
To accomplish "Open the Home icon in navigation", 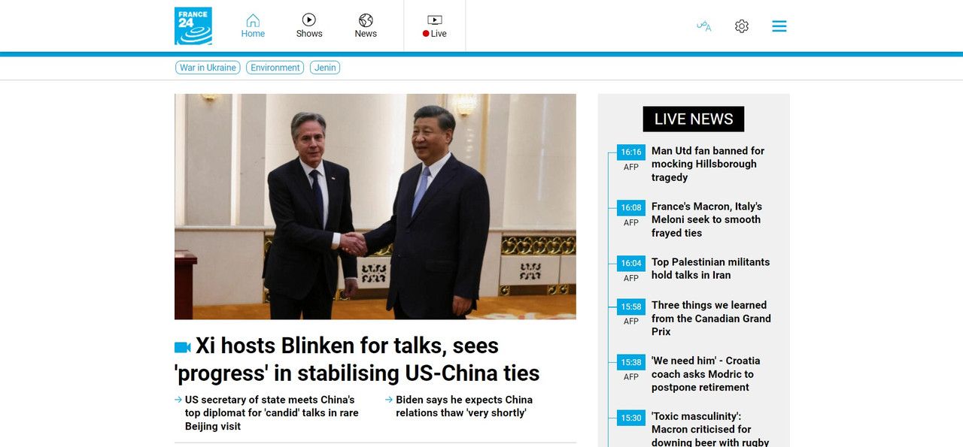I will (253, 20).
